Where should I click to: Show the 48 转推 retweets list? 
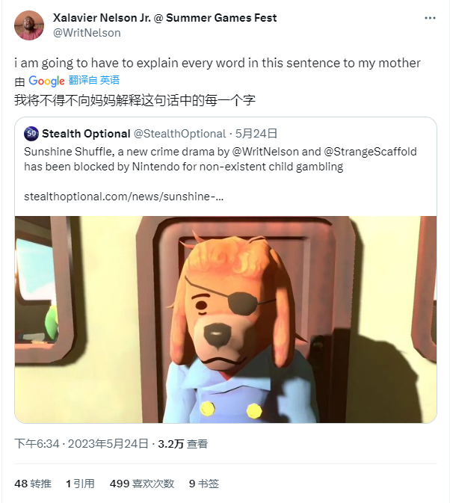tap(33, 484)
